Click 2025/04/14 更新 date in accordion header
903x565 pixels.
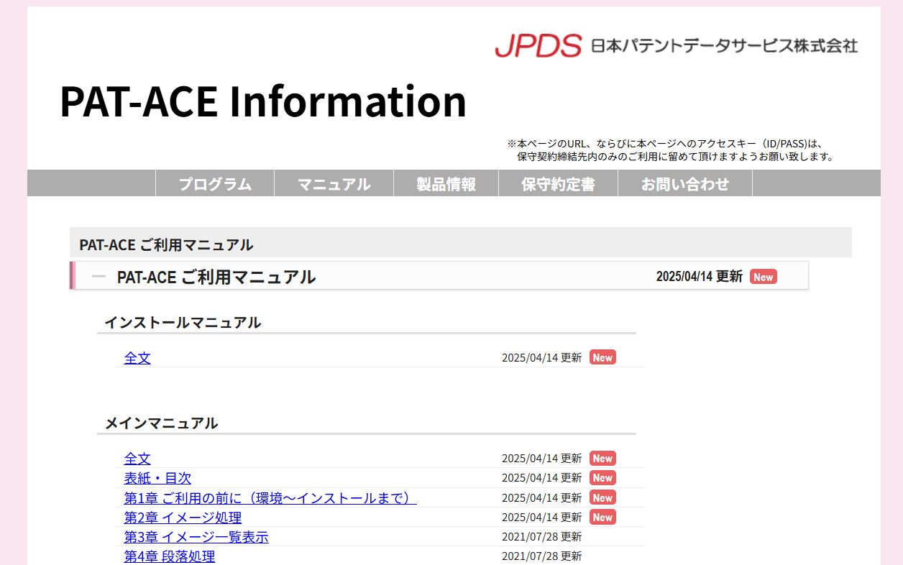pos(699,277)
